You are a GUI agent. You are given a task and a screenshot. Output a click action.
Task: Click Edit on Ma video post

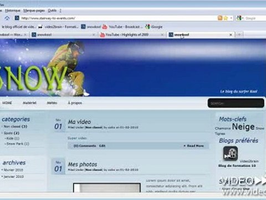click(102, 146)
